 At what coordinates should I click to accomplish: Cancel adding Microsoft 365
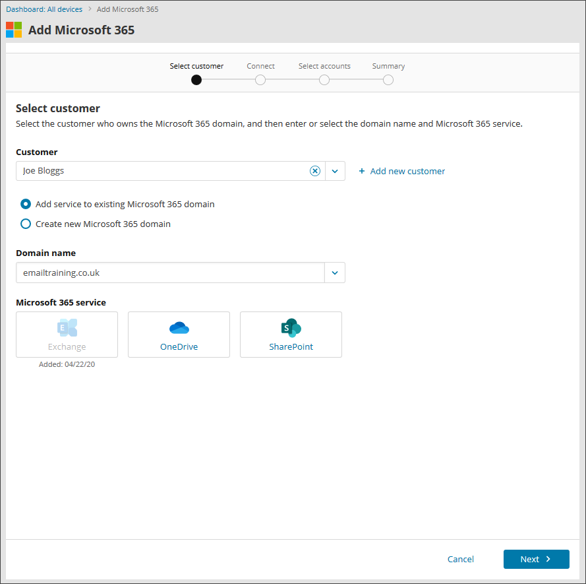pos(460,559)
